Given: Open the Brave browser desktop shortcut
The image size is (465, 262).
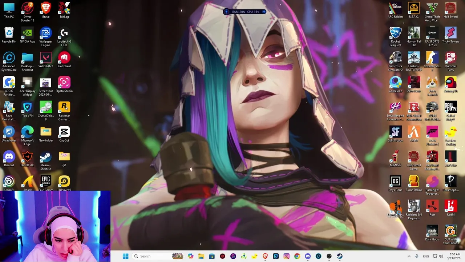Looking at the screenshot, I should [x=46, y=11].
